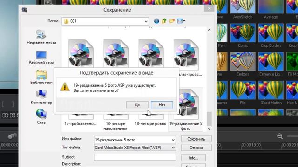Open Недавние места in sidebar
Image resolution: width=298 pixels, height=167 pixels.
point(41,37)
